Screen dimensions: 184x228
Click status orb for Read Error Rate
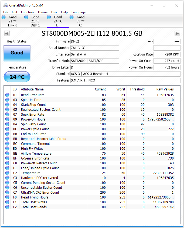click(x=7, y=95)
